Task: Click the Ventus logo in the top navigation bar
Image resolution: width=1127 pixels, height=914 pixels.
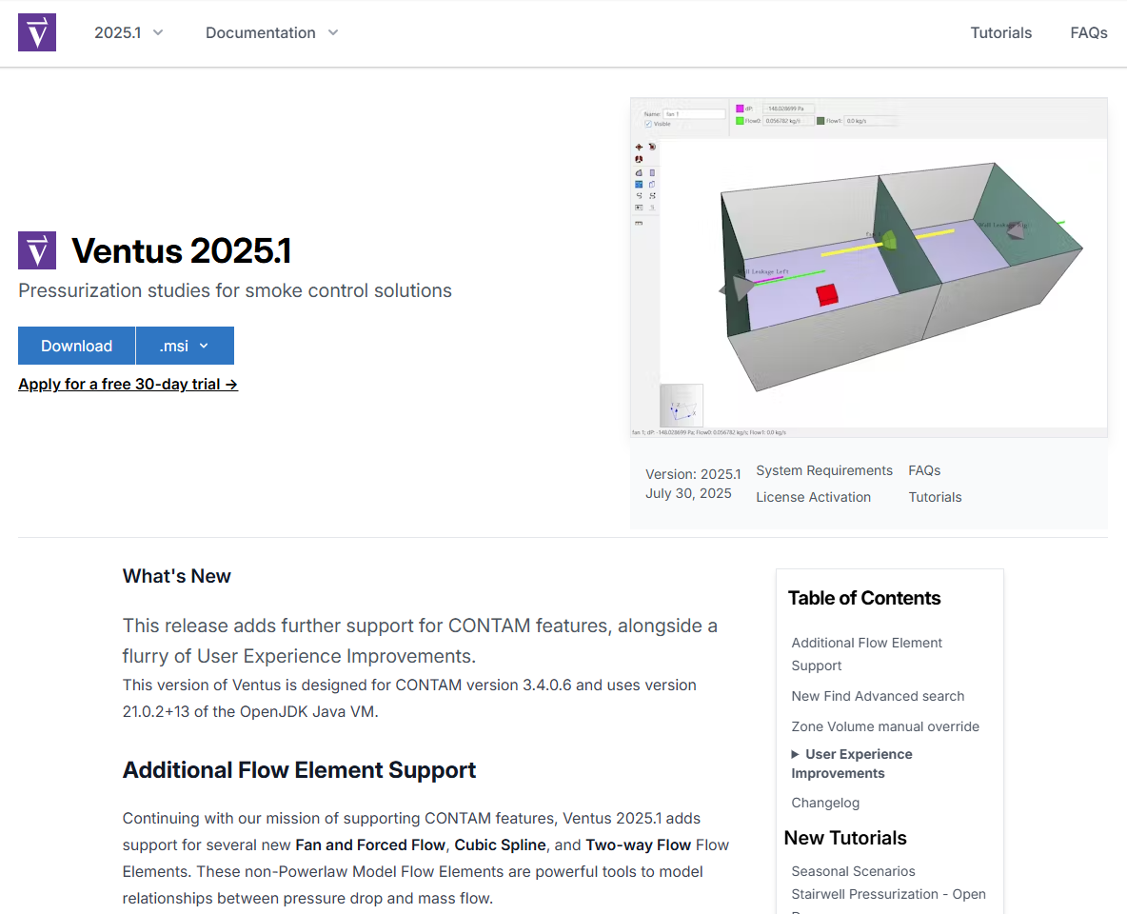Action: point(37,32)
